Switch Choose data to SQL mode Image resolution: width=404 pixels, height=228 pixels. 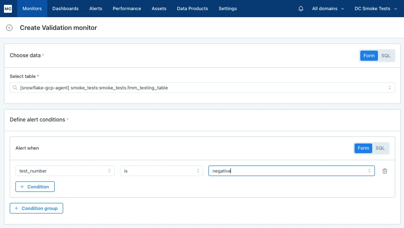click(386, 56)
